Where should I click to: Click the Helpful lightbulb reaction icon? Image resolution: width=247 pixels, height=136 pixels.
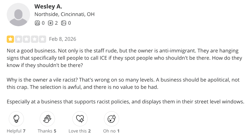[x=16, y=119]
